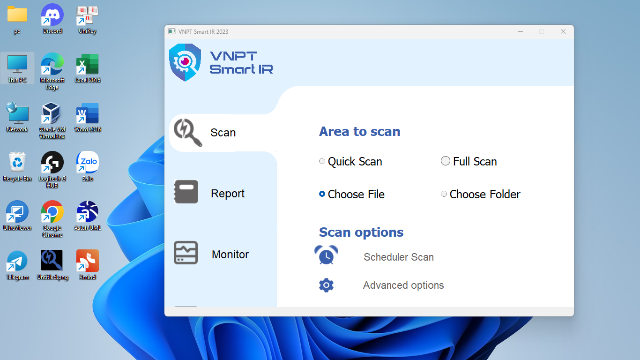Switch to the Report tab
The width and height of the screenshot is (640, 360).
(228, 194)
